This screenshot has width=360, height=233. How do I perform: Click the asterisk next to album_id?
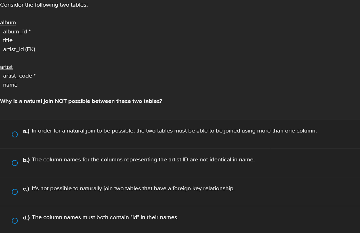coord(30,31)
